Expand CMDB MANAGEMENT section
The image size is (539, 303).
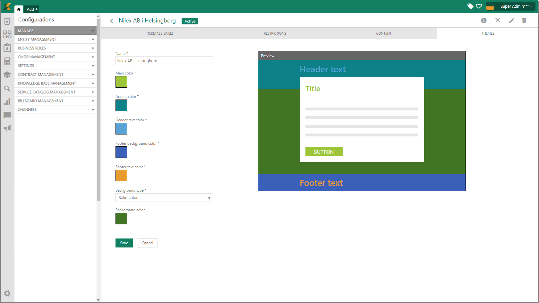click(x=56, y=57)
